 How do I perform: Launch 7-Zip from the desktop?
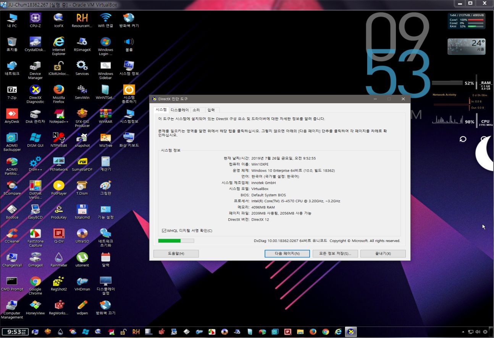[x=12, y=92]
